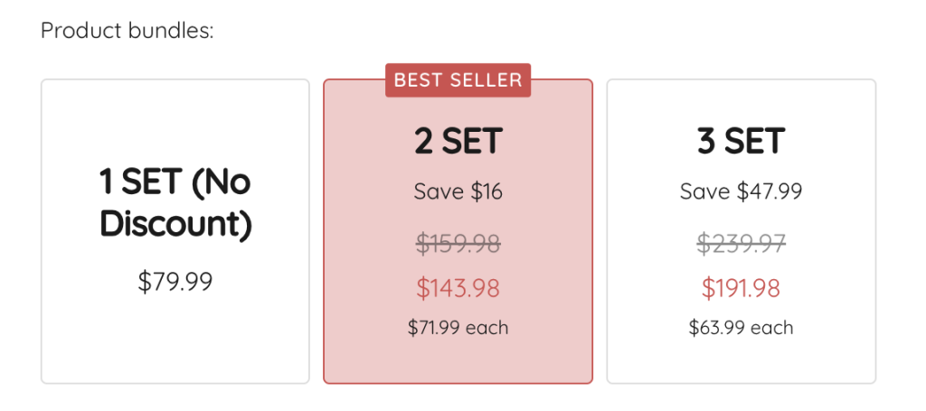
Task: Click the number 2 in 2 SET title
Action: pos(424,141)
